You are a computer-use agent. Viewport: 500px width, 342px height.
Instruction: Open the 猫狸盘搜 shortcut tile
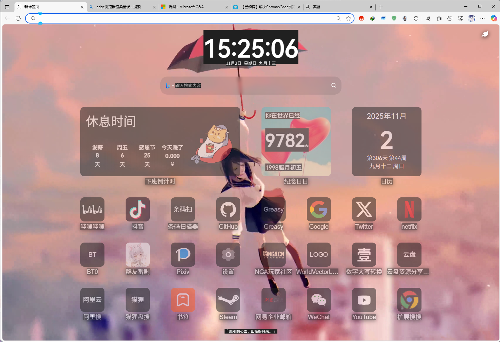[138, 300]
